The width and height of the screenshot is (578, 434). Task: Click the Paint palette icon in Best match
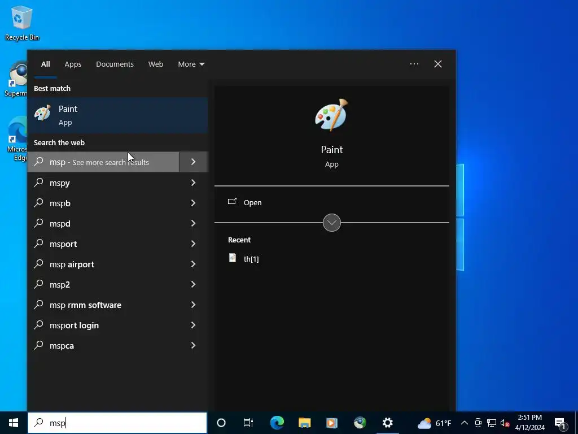tap(43, 112)
